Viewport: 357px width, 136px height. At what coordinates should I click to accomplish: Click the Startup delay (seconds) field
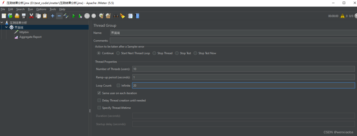point(243,124)
